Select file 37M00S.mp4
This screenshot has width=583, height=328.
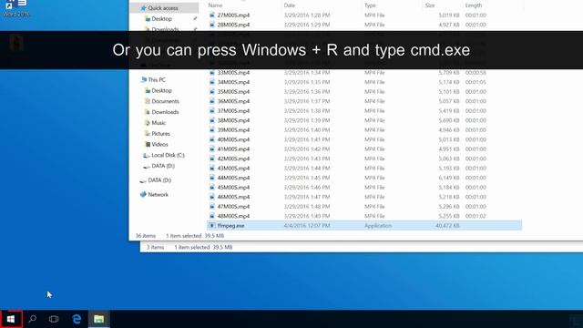tap(233, 111)
